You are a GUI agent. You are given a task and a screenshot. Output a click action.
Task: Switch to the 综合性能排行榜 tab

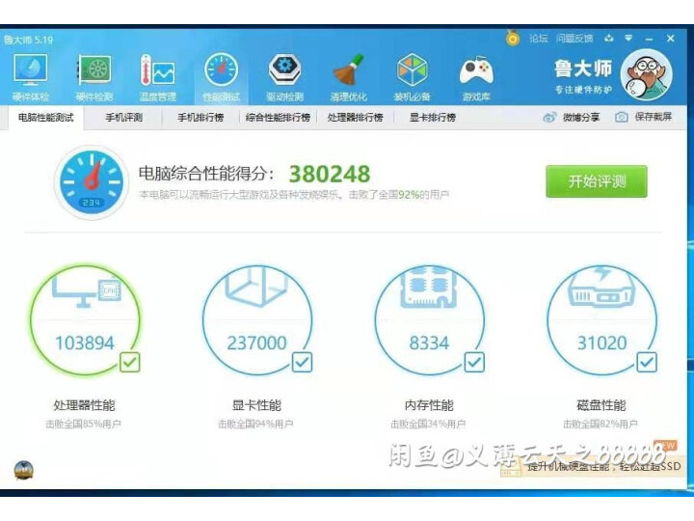[278, 118]
